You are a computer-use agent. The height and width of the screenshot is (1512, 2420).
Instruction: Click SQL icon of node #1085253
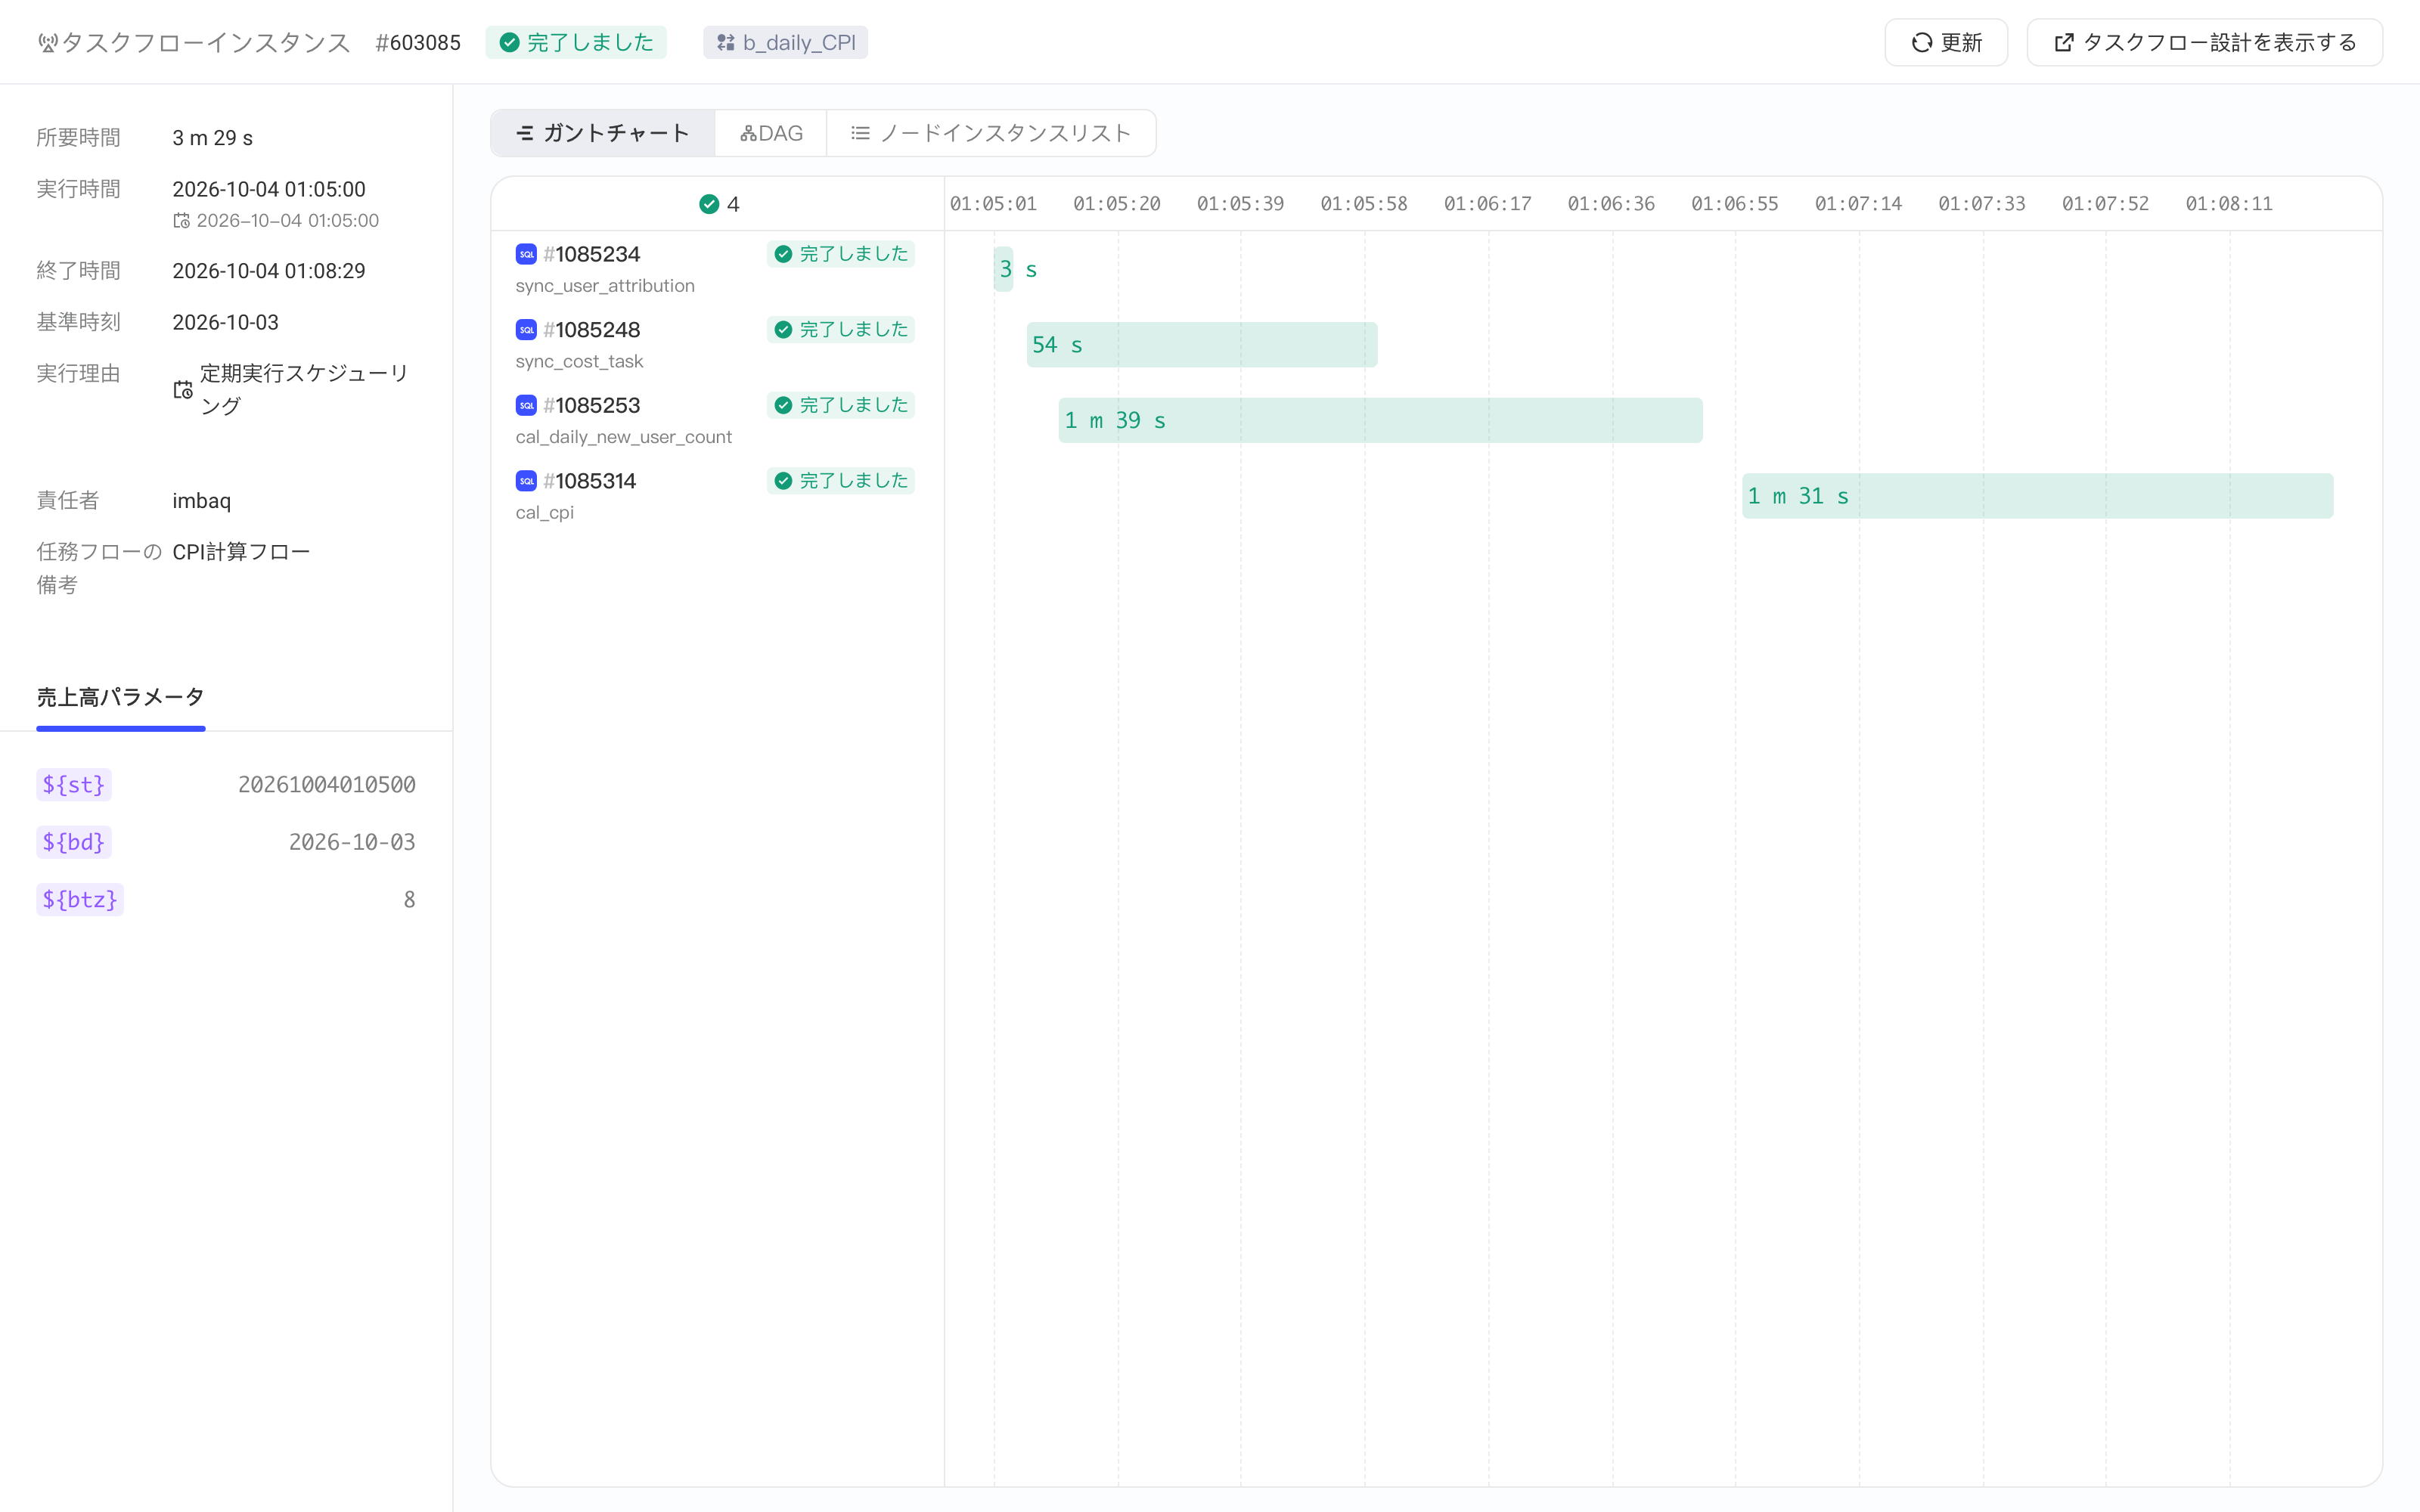526,405
